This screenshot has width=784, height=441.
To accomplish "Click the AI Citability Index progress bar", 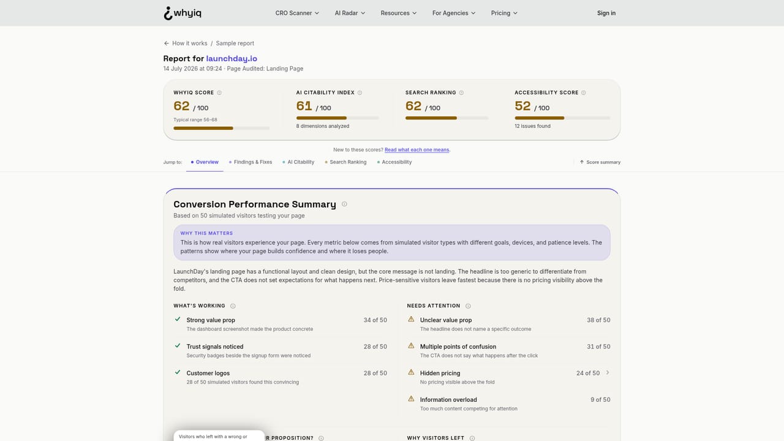I will click(337, 118).
